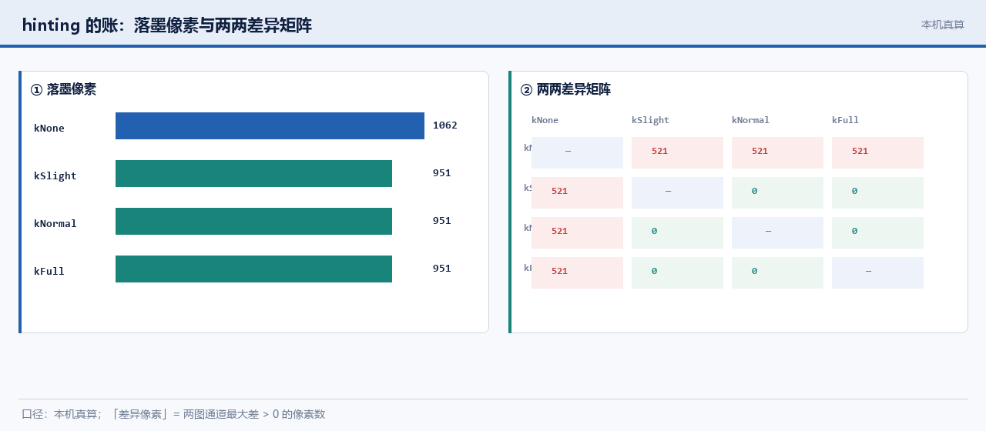Select the 0 cell at matrix row kFull, column kNormal
This screenshot has width=986, height=431.
[777, 272]
